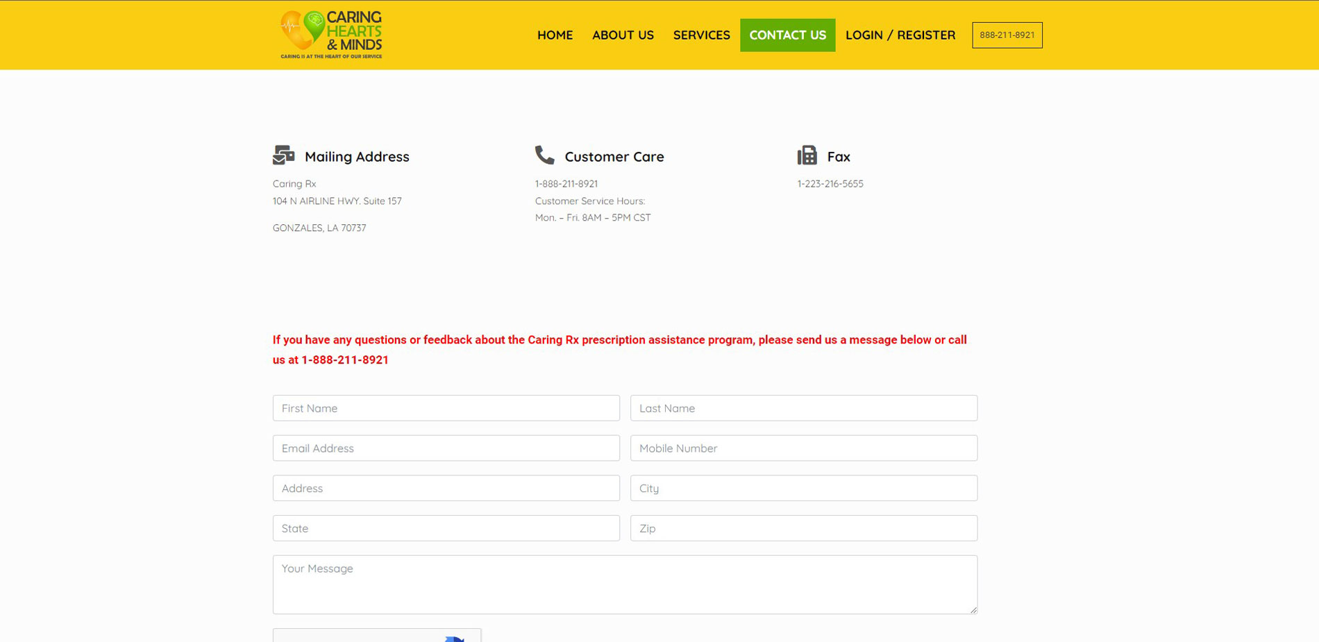The height and width of the screenshot is (642, 1319).
Task: Focus the Zip input field
Action: (803, 528)
